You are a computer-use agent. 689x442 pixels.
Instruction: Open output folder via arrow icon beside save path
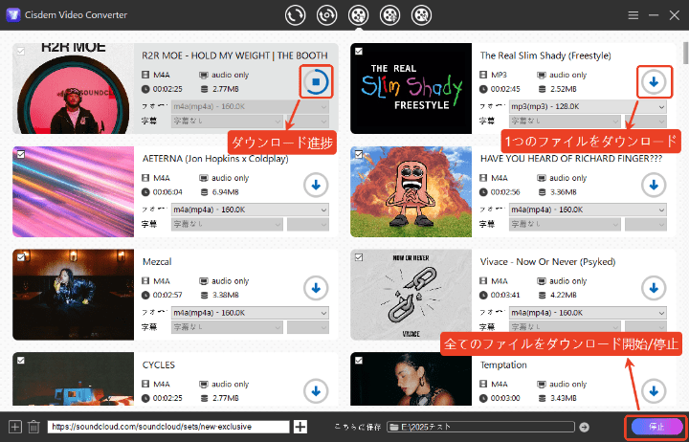coord(585,427)
